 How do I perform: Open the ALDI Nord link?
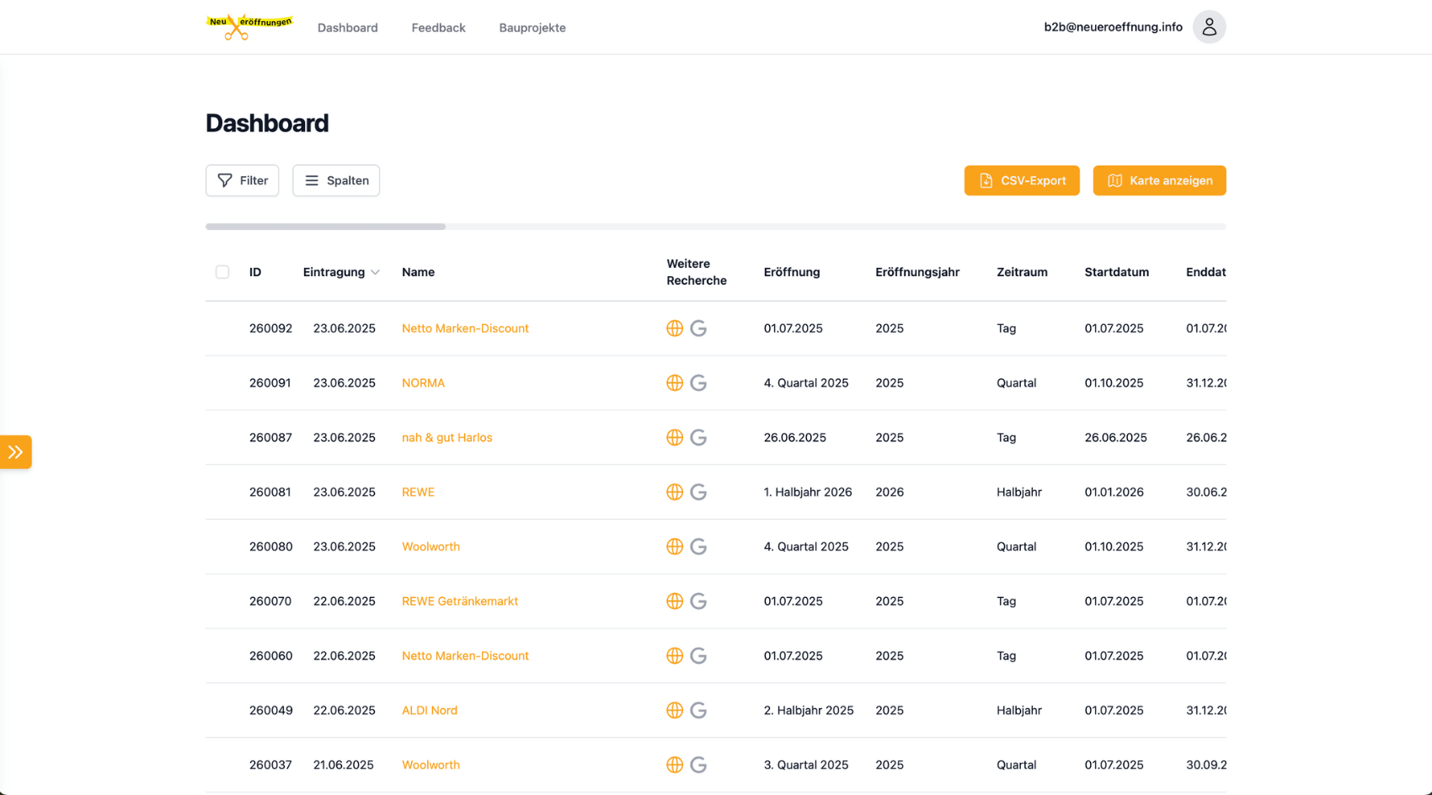[x=430, y=711]
